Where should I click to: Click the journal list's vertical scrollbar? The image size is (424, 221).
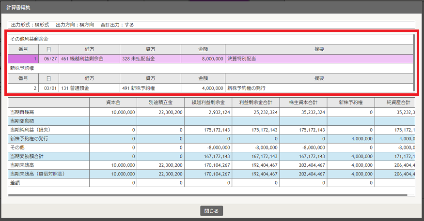pyautogui.click(x=414, y=62)
